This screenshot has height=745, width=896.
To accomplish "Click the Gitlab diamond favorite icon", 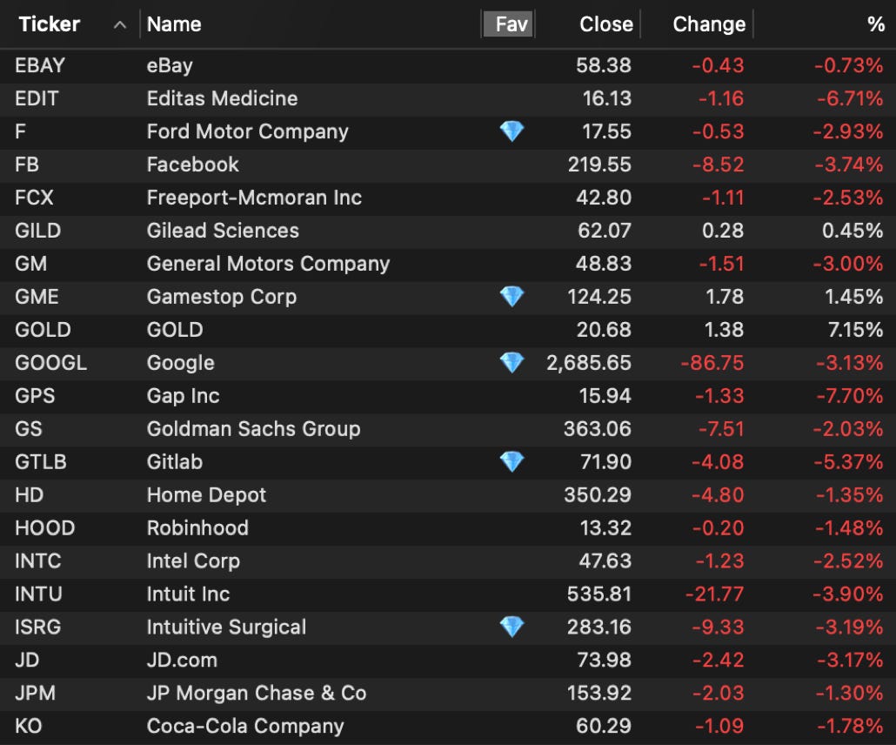I will coord(512,462).
